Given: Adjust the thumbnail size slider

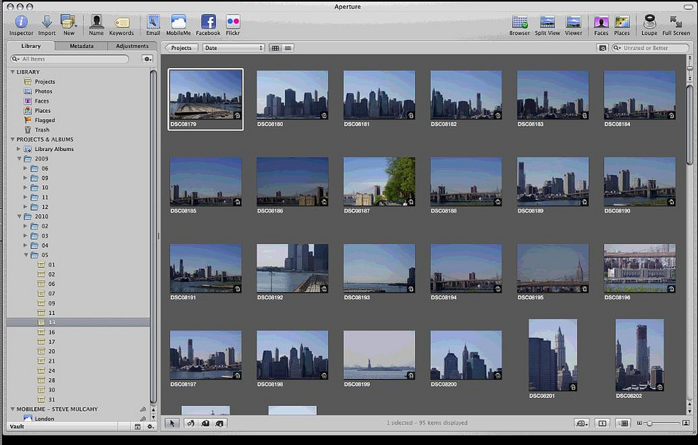Looking at the screenshot, I should click(x=650, y=423).
